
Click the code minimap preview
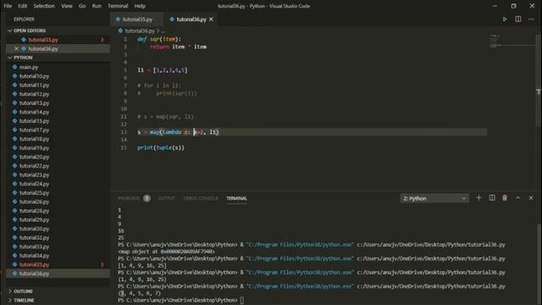(x=512, y=42)
